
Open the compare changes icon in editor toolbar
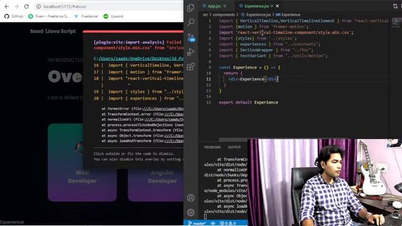(x=395, y=6)
